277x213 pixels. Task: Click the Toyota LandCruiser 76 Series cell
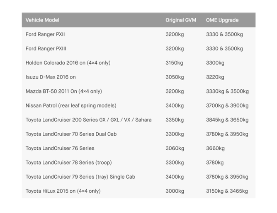coord(60,148)
